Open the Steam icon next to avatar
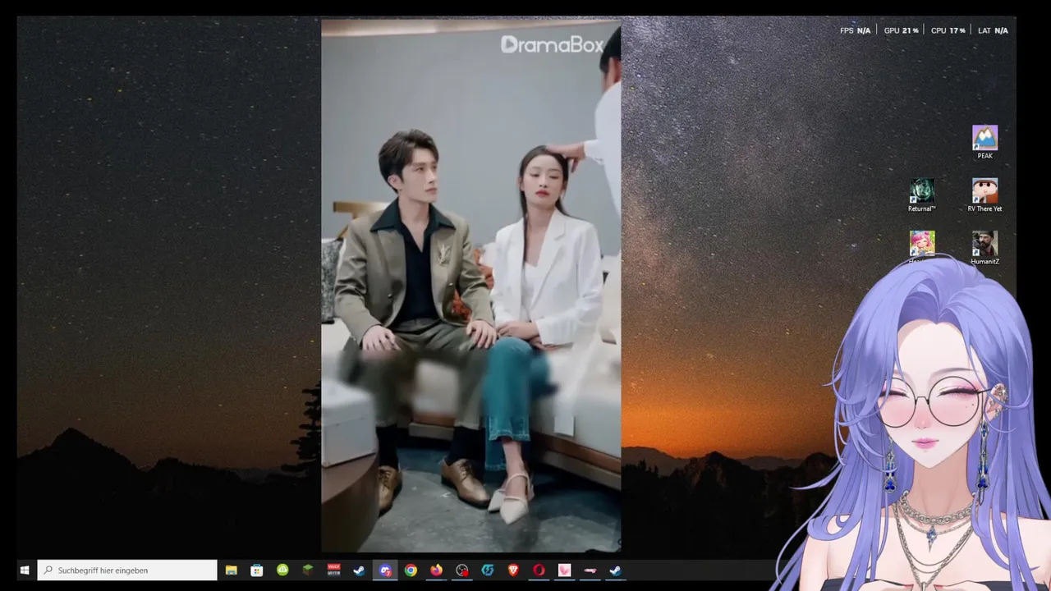 coord(616,570)
